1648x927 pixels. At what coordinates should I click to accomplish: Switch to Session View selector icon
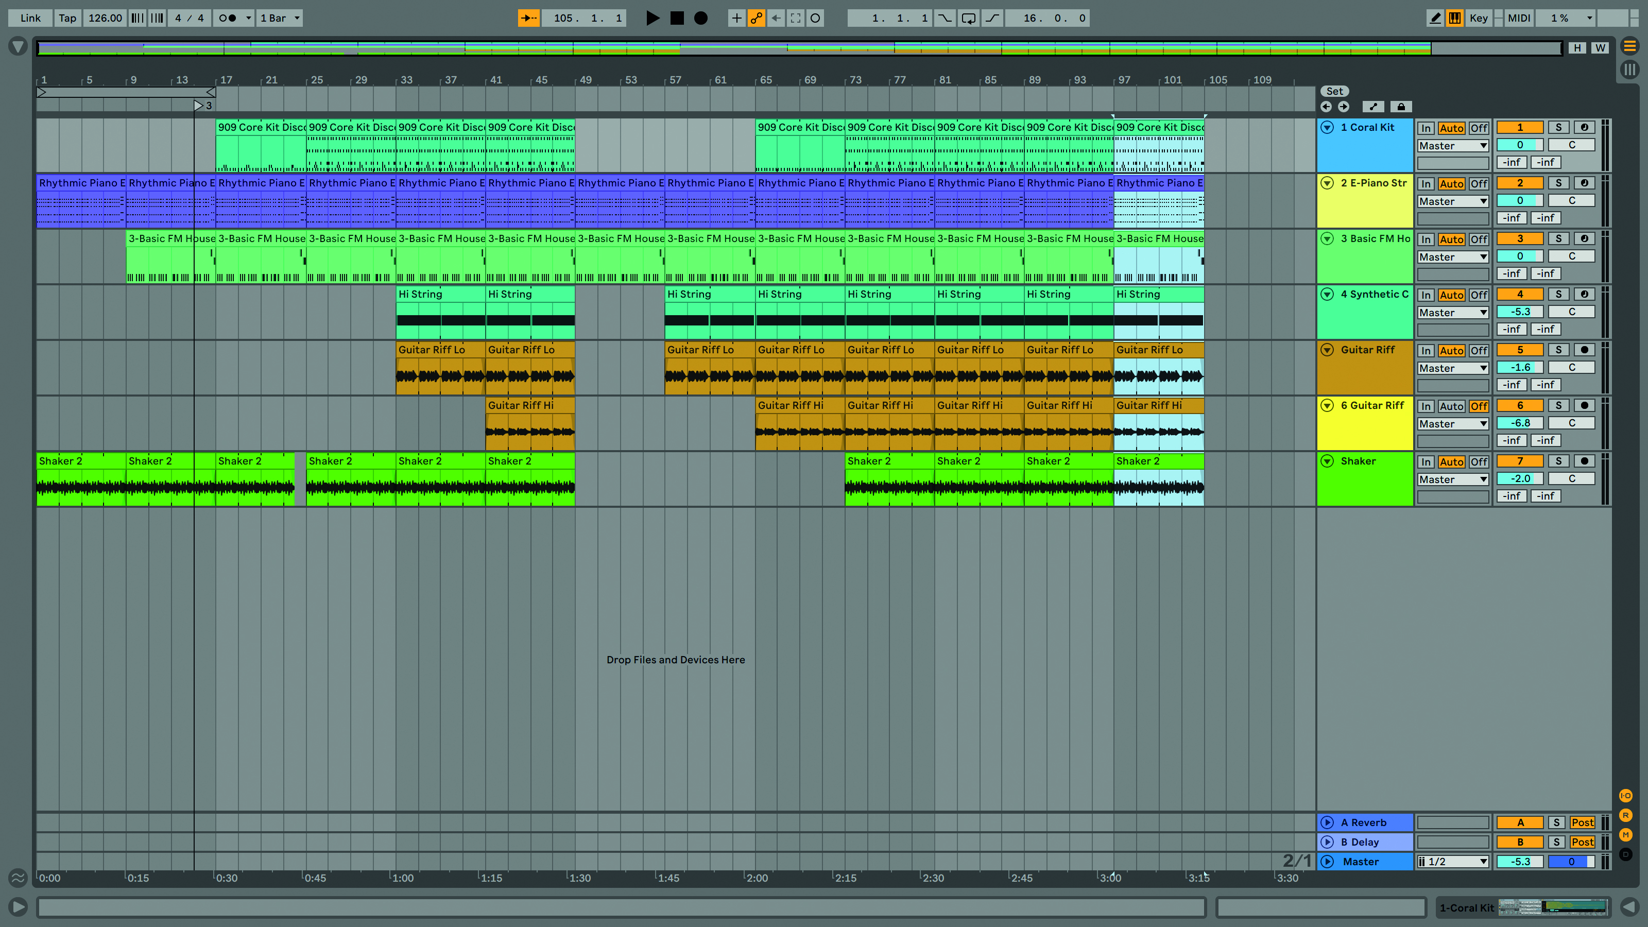point(1629,69)
